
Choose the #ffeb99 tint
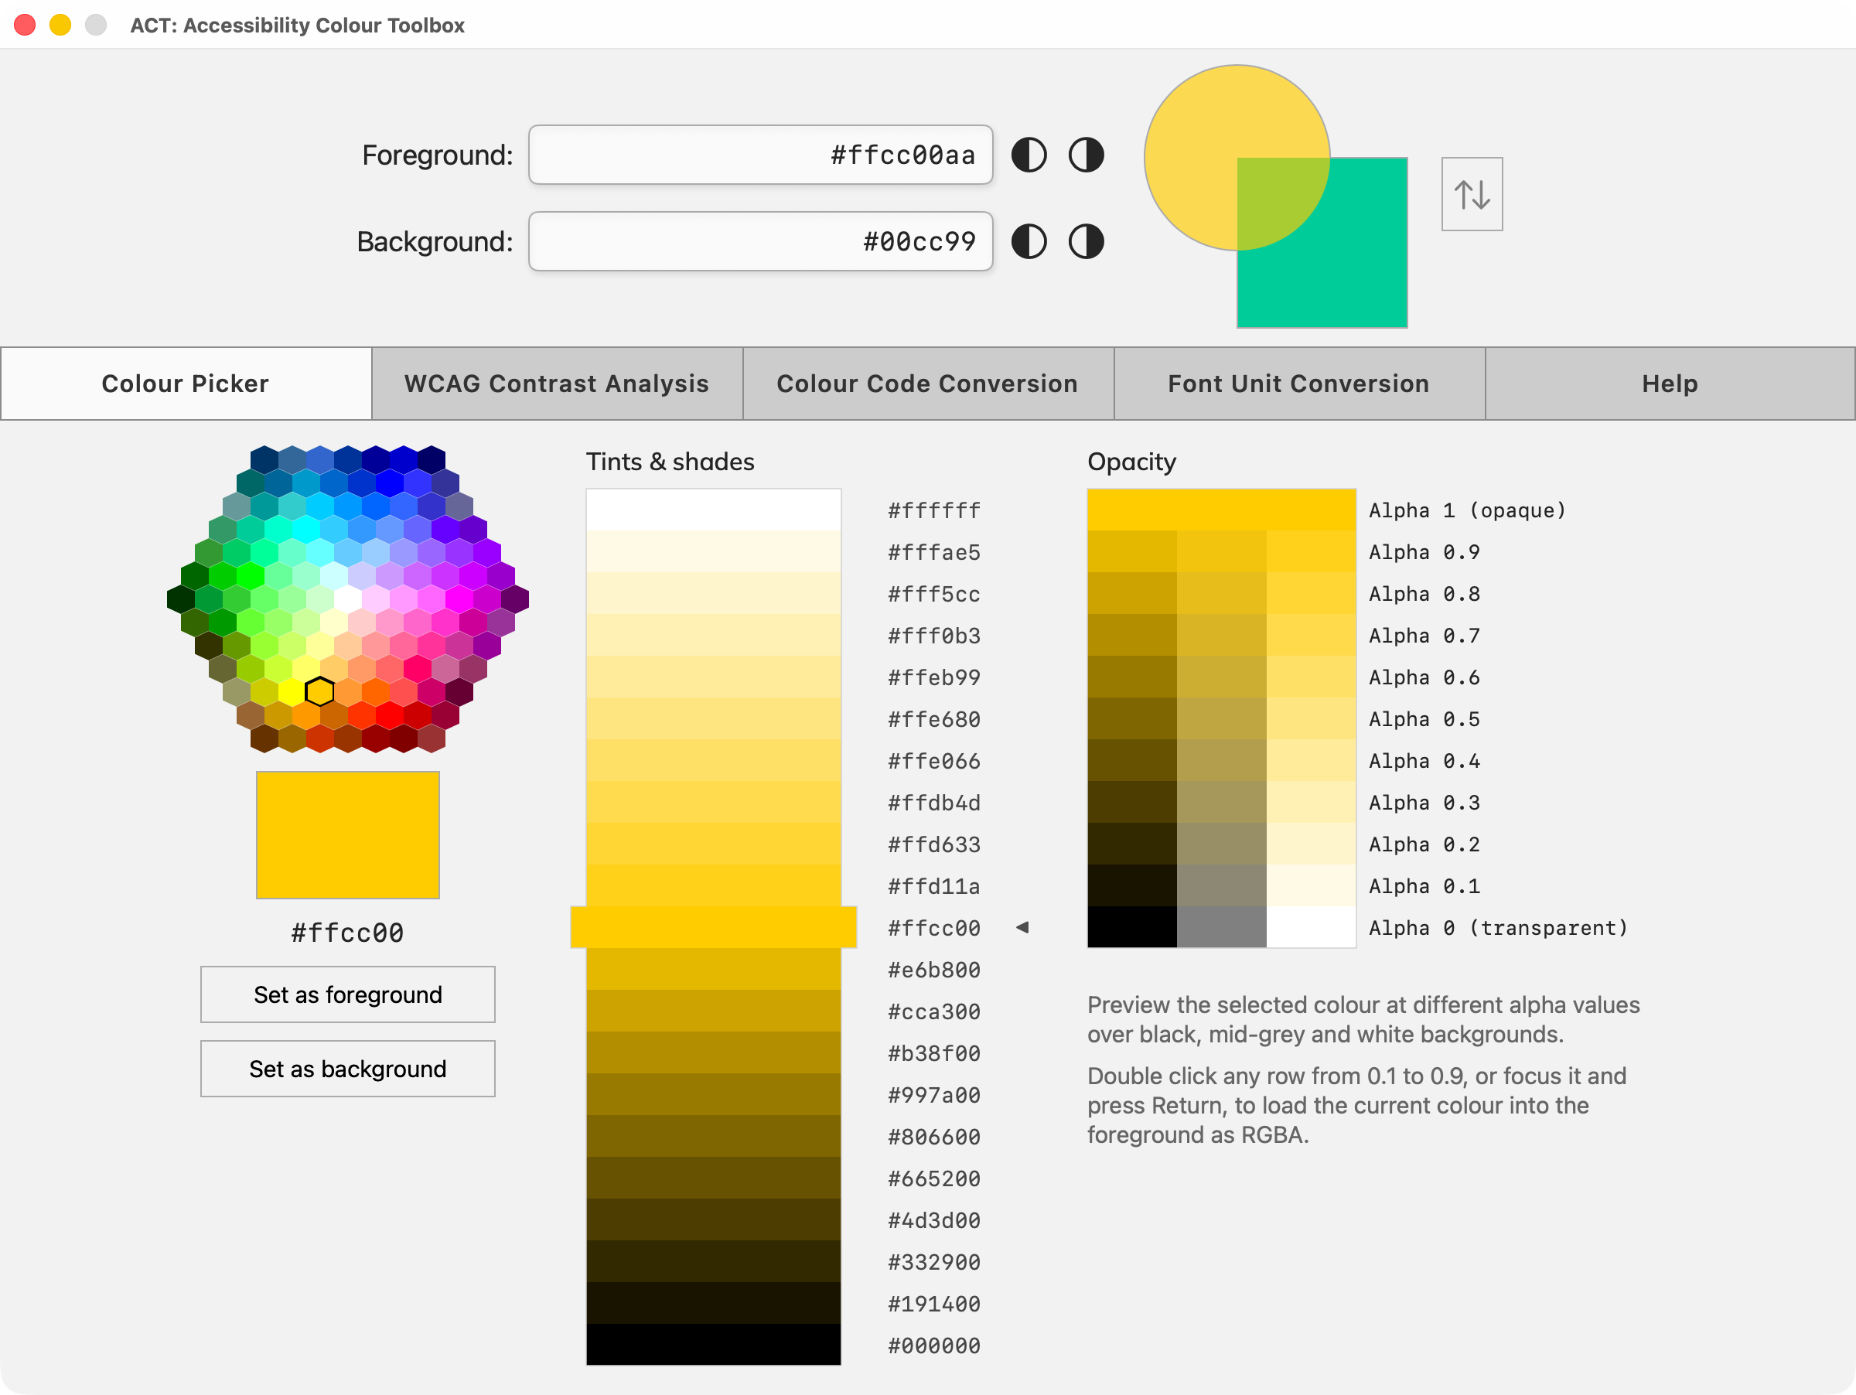pos(713,677)
